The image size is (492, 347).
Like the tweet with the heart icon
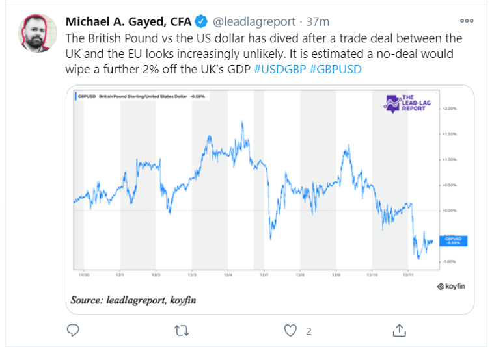point(291,331)
